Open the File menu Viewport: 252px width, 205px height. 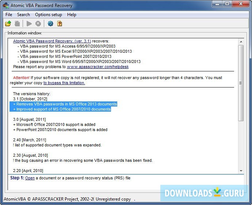(x=9, y=15)
